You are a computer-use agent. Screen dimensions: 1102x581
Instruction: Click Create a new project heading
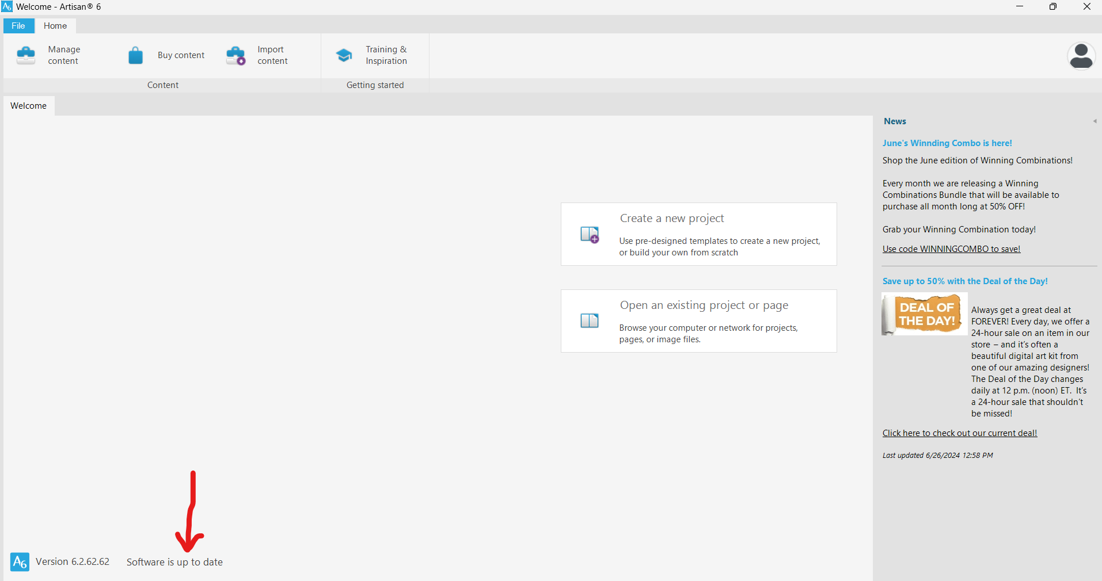672,219
